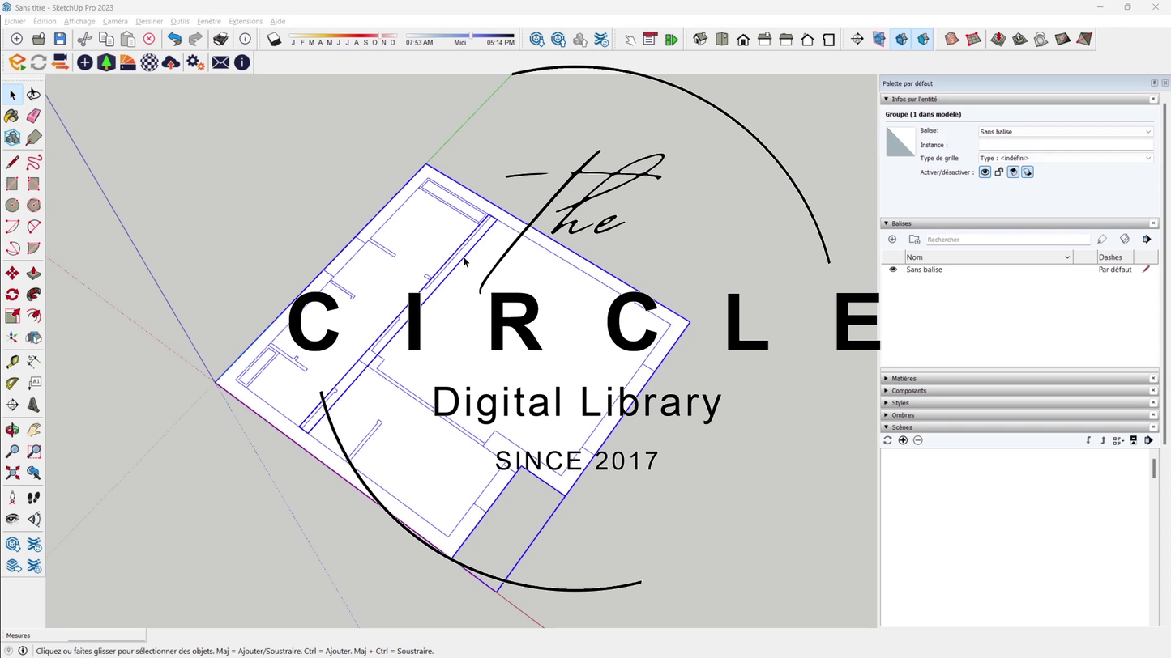
Task: Click the Rotate tool
Action: click(x=12, y=295)
